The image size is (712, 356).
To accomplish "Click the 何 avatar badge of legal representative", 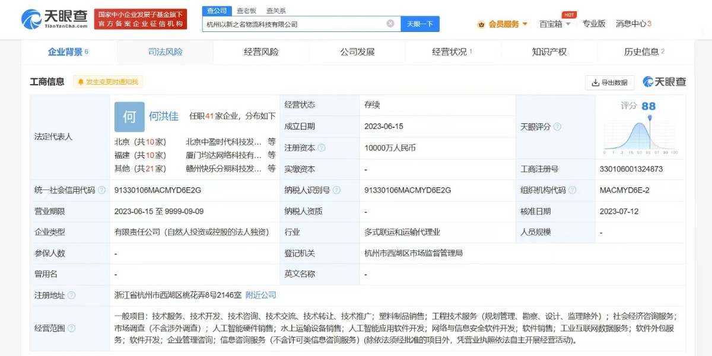I will coord(129,117).
